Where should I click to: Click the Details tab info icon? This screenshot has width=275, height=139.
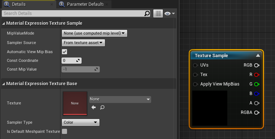[7, 4]
